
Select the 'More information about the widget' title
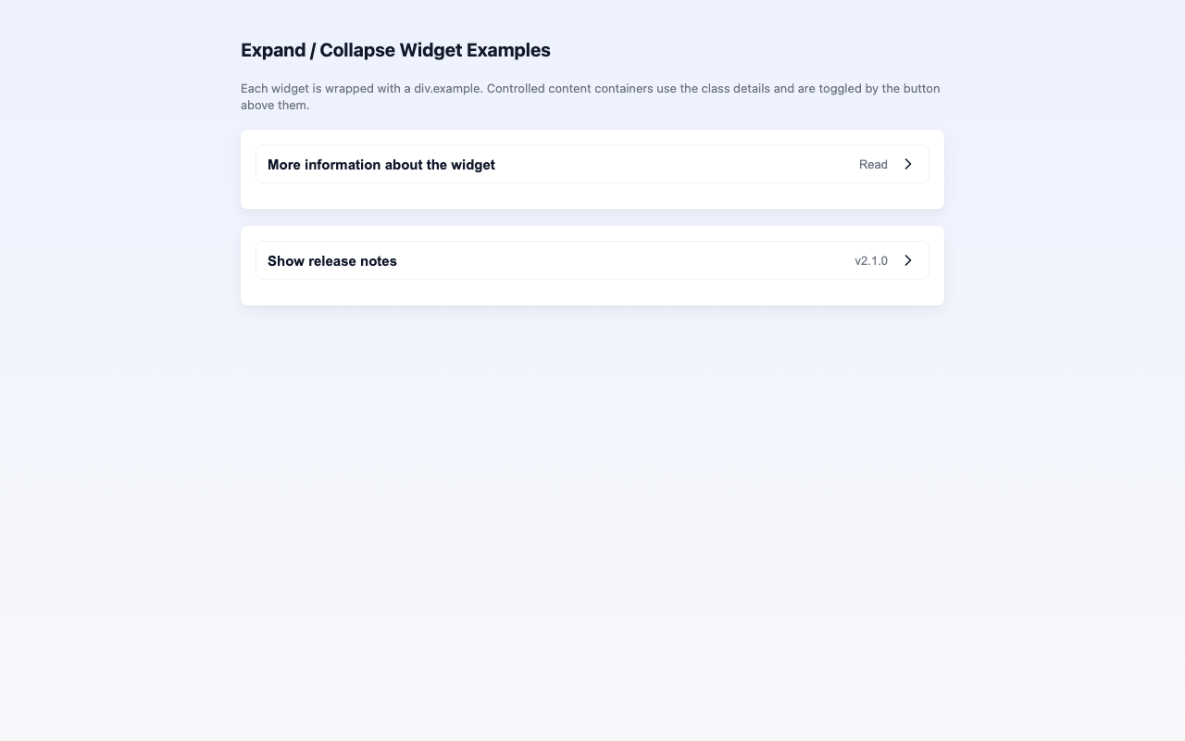point(381,164)
